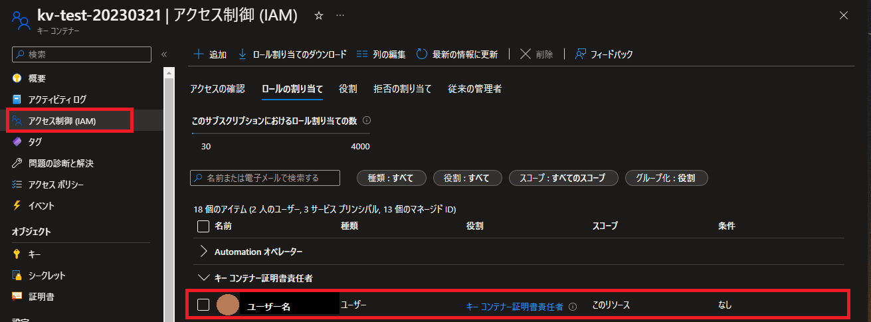
Task: Open the グループ化 : 役割 filter
Action: tap(666, 178)
